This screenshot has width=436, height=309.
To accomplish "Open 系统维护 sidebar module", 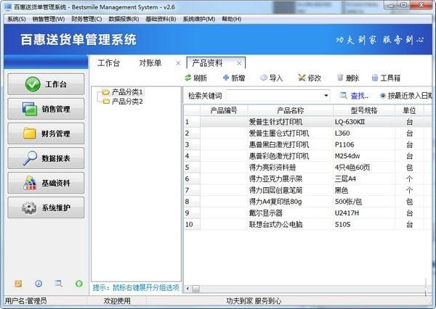I will pyautogui.click(x=46, y=207).
